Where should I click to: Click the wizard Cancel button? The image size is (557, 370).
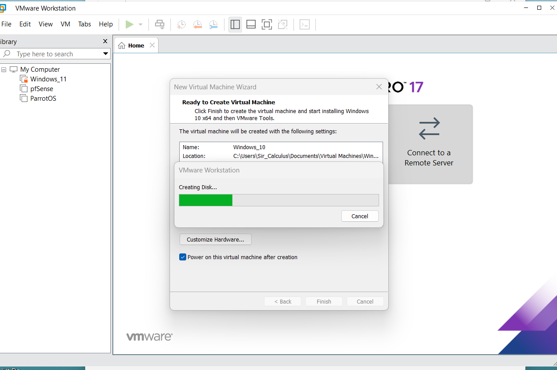(x=365, y=301)
